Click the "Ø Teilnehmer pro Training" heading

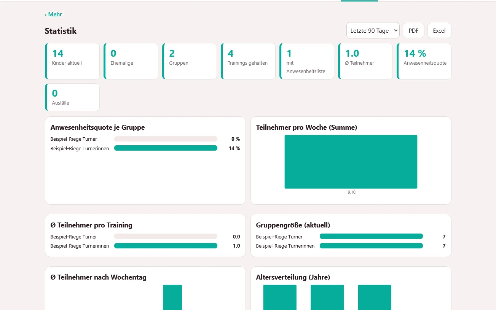[91, 225]
